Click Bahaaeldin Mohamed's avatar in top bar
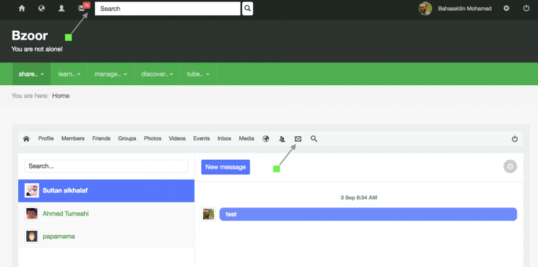The image size is (538, 267). 425,9
